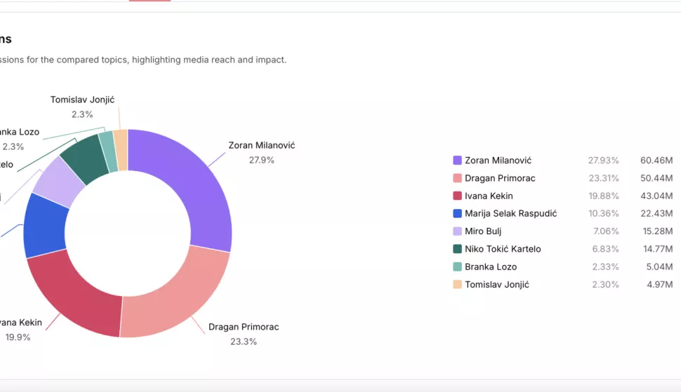Click Marija Selak Raspudić blue legend swatch
681x392 pixels.
tap(458, 214)
